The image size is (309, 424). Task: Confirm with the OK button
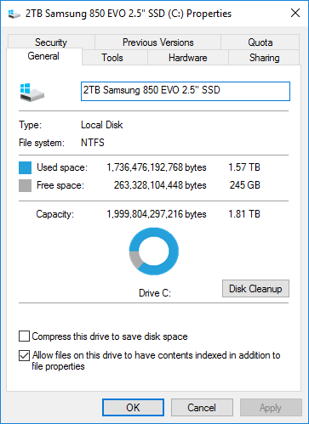pyautogui.click(x=133, y=408)
